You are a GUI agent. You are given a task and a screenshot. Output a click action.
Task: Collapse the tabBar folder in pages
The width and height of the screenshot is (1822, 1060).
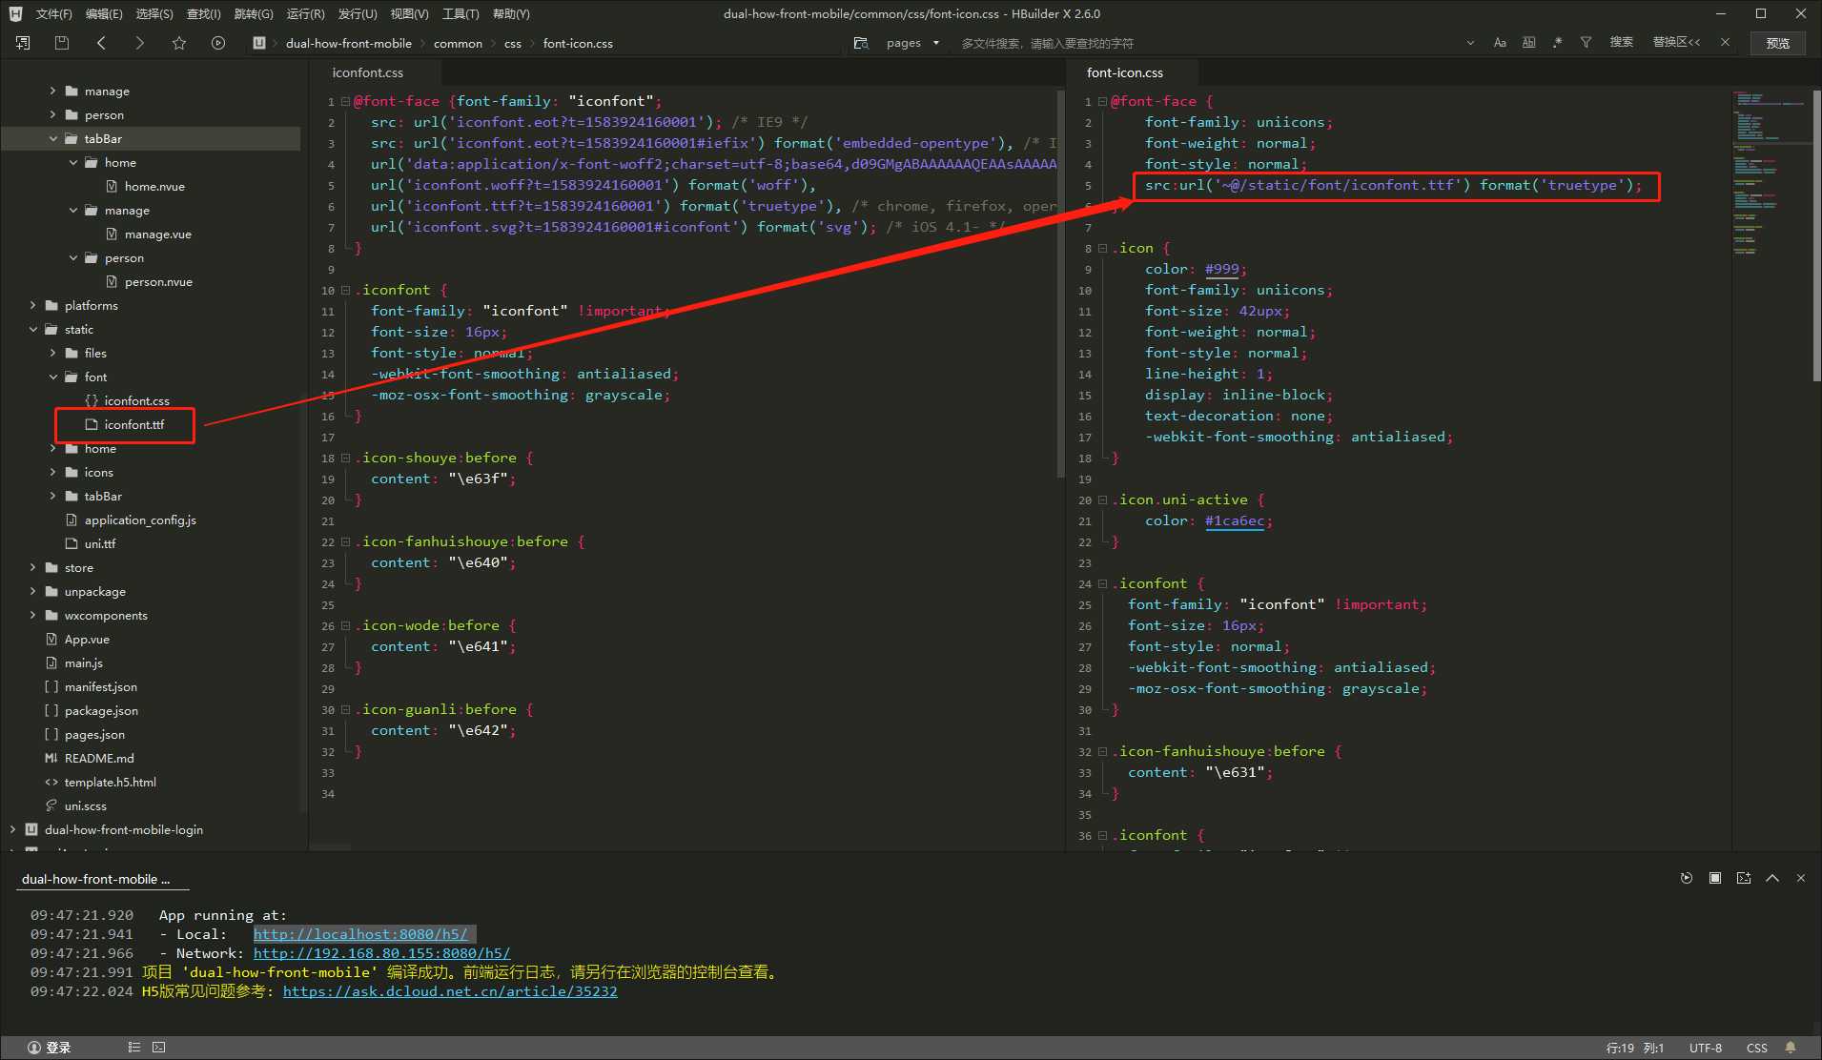click(x=53, y=138)
